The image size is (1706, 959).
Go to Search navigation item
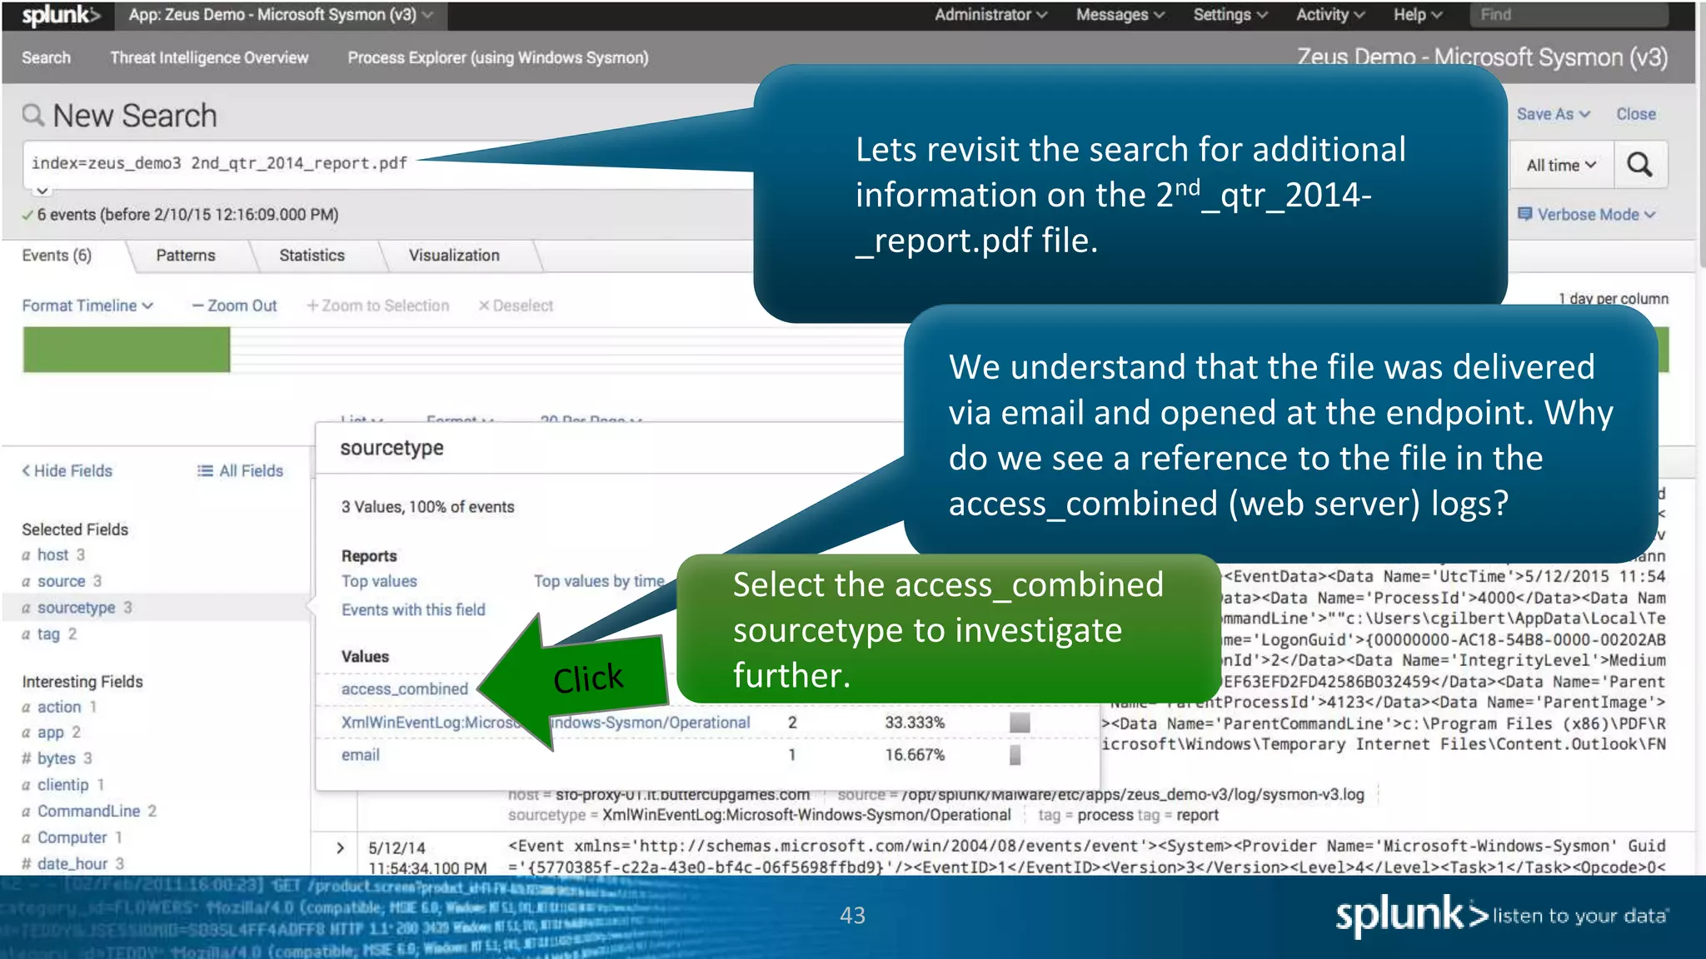(x=47, y=57)
